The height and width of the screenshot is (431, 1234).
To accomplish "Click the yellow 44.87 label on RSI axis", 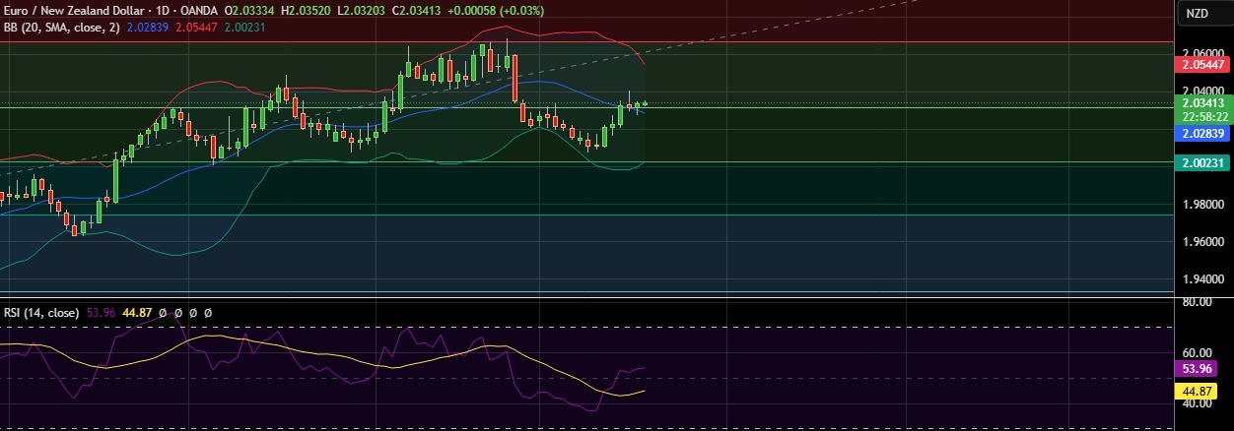I will tap(1196, 391).
